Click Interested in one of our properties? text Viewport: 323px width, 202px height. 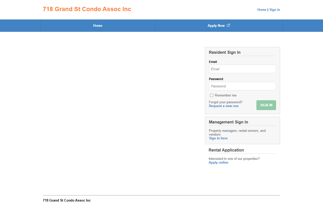[234, 159]
